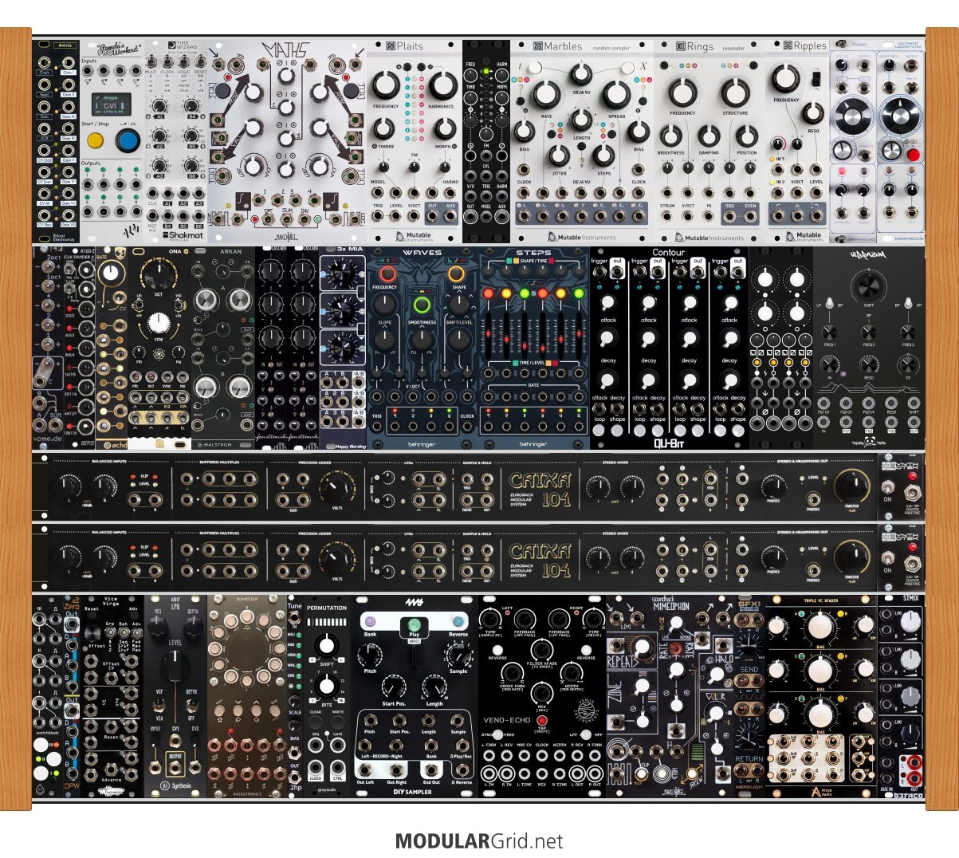This screenshot has width=959, height=858.
Task: Adjust the Marbles STEPS knob
Action: pos(603,157)
